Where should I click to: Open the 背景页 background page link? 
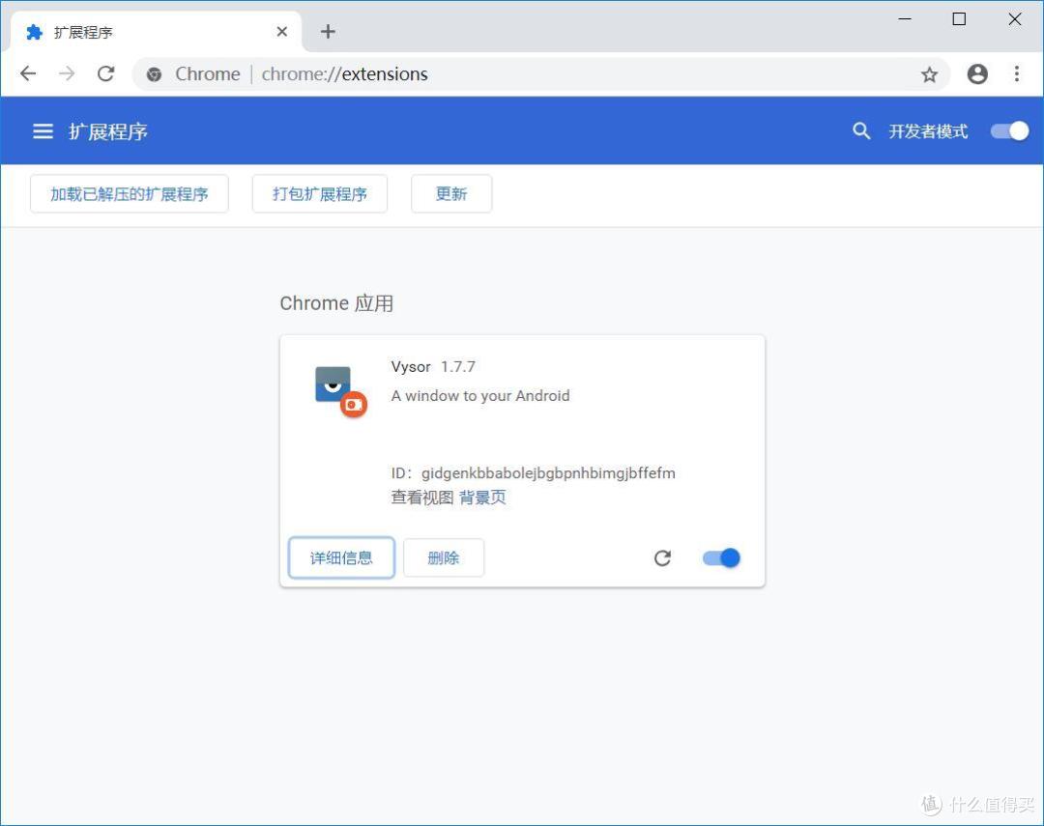coord(482,498)
